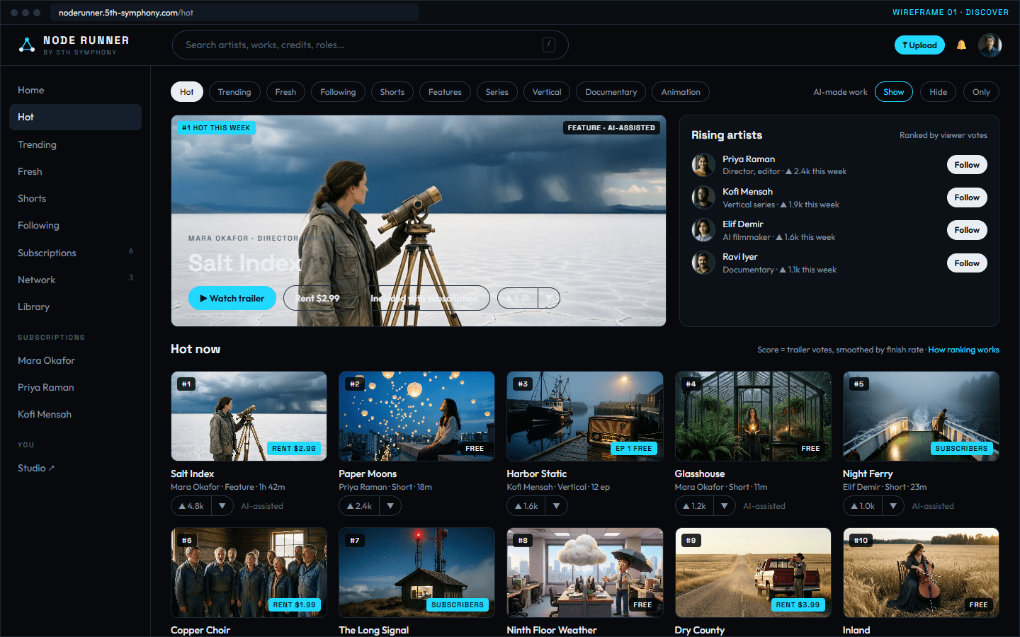
Task: Downvote the Harbor Static card
Action: [557, 506]
